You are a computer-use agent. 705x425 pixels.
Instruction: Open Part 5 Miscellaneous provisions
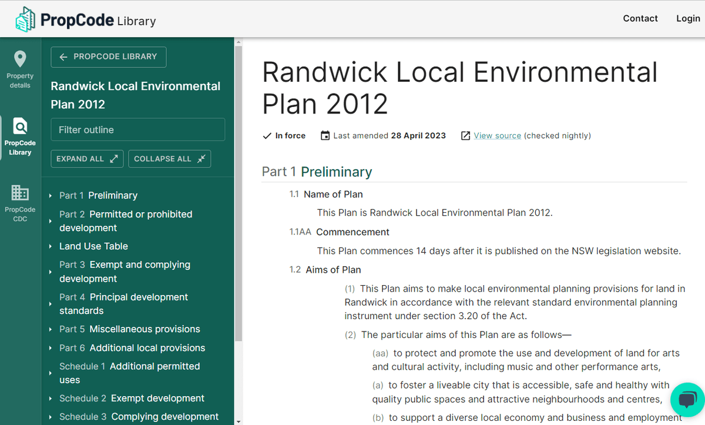[x=129, y=329]
